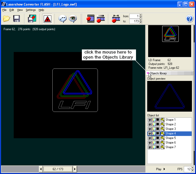Select Shape 1 in the object list
This screenshot has width=196, height=174.
tap(171, 120)
